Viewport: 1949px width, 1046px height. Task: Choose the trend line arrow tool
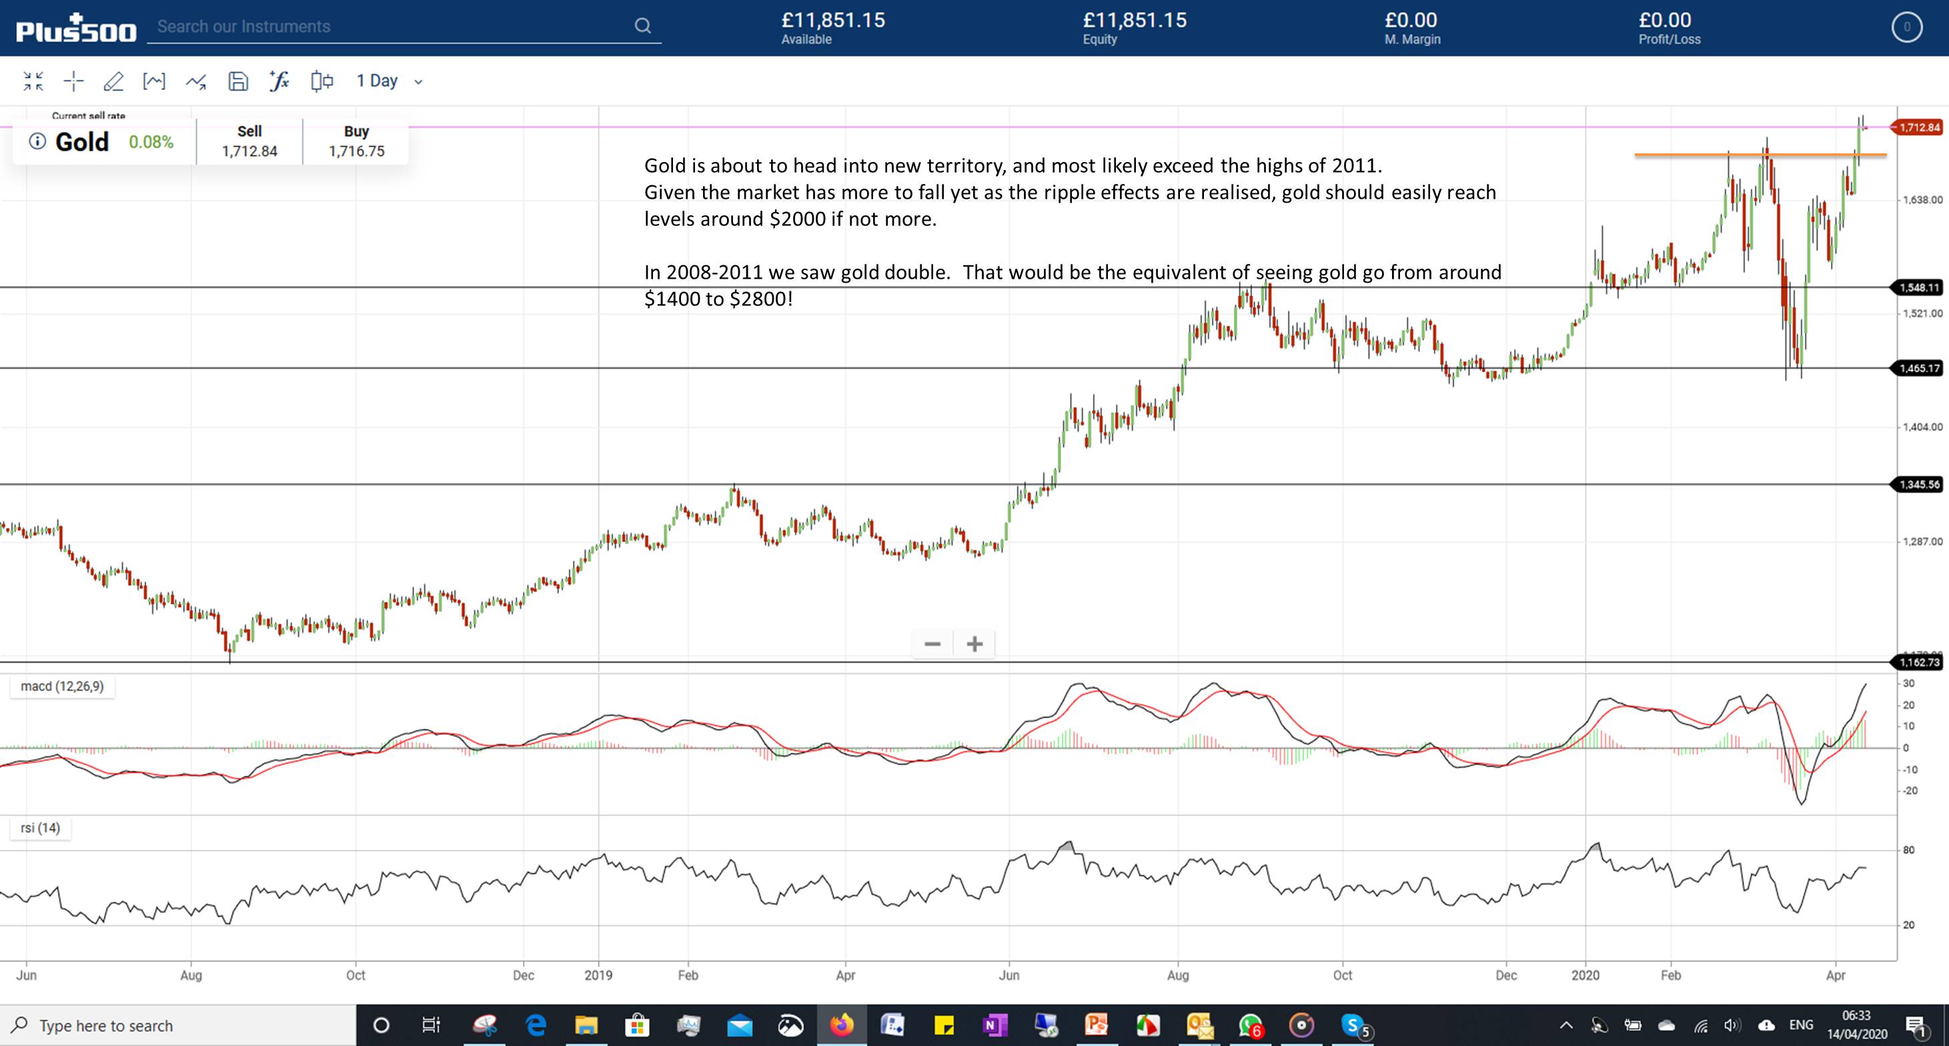pos(196,81)
